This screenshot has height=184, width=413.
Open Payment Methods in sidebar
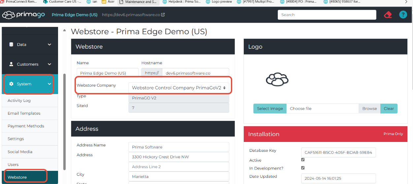(30, 126)
